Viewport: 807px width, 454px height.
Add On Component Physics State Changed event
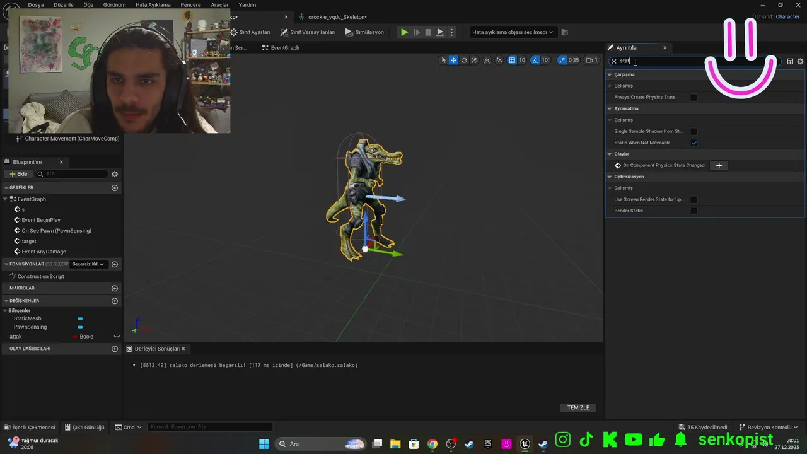point(719,165)
